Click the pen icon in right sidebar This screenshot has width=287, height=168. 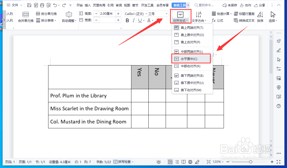(x=278, y=50)
